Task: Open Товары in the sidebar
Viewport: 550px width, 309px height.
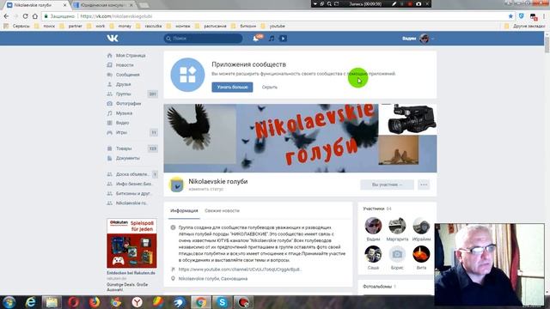Action: (124, 148)
